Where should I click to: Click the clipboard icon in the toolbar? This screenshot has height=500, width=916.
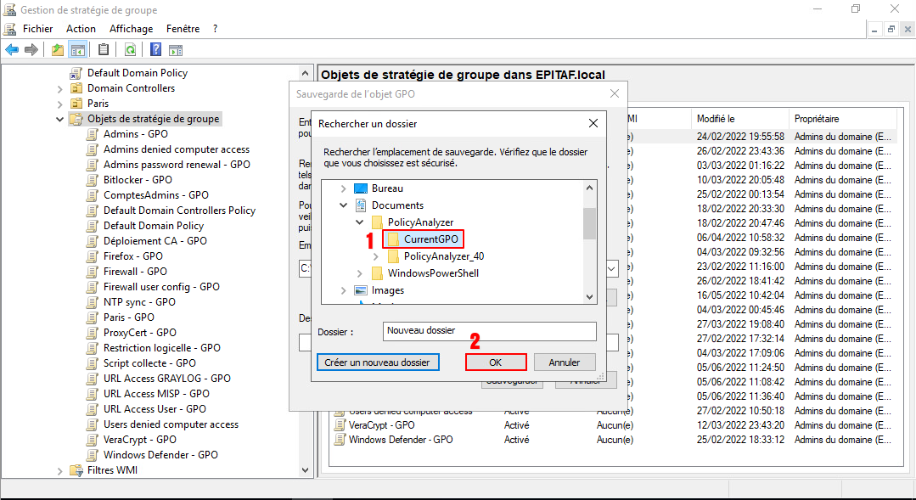coord(104,50)
